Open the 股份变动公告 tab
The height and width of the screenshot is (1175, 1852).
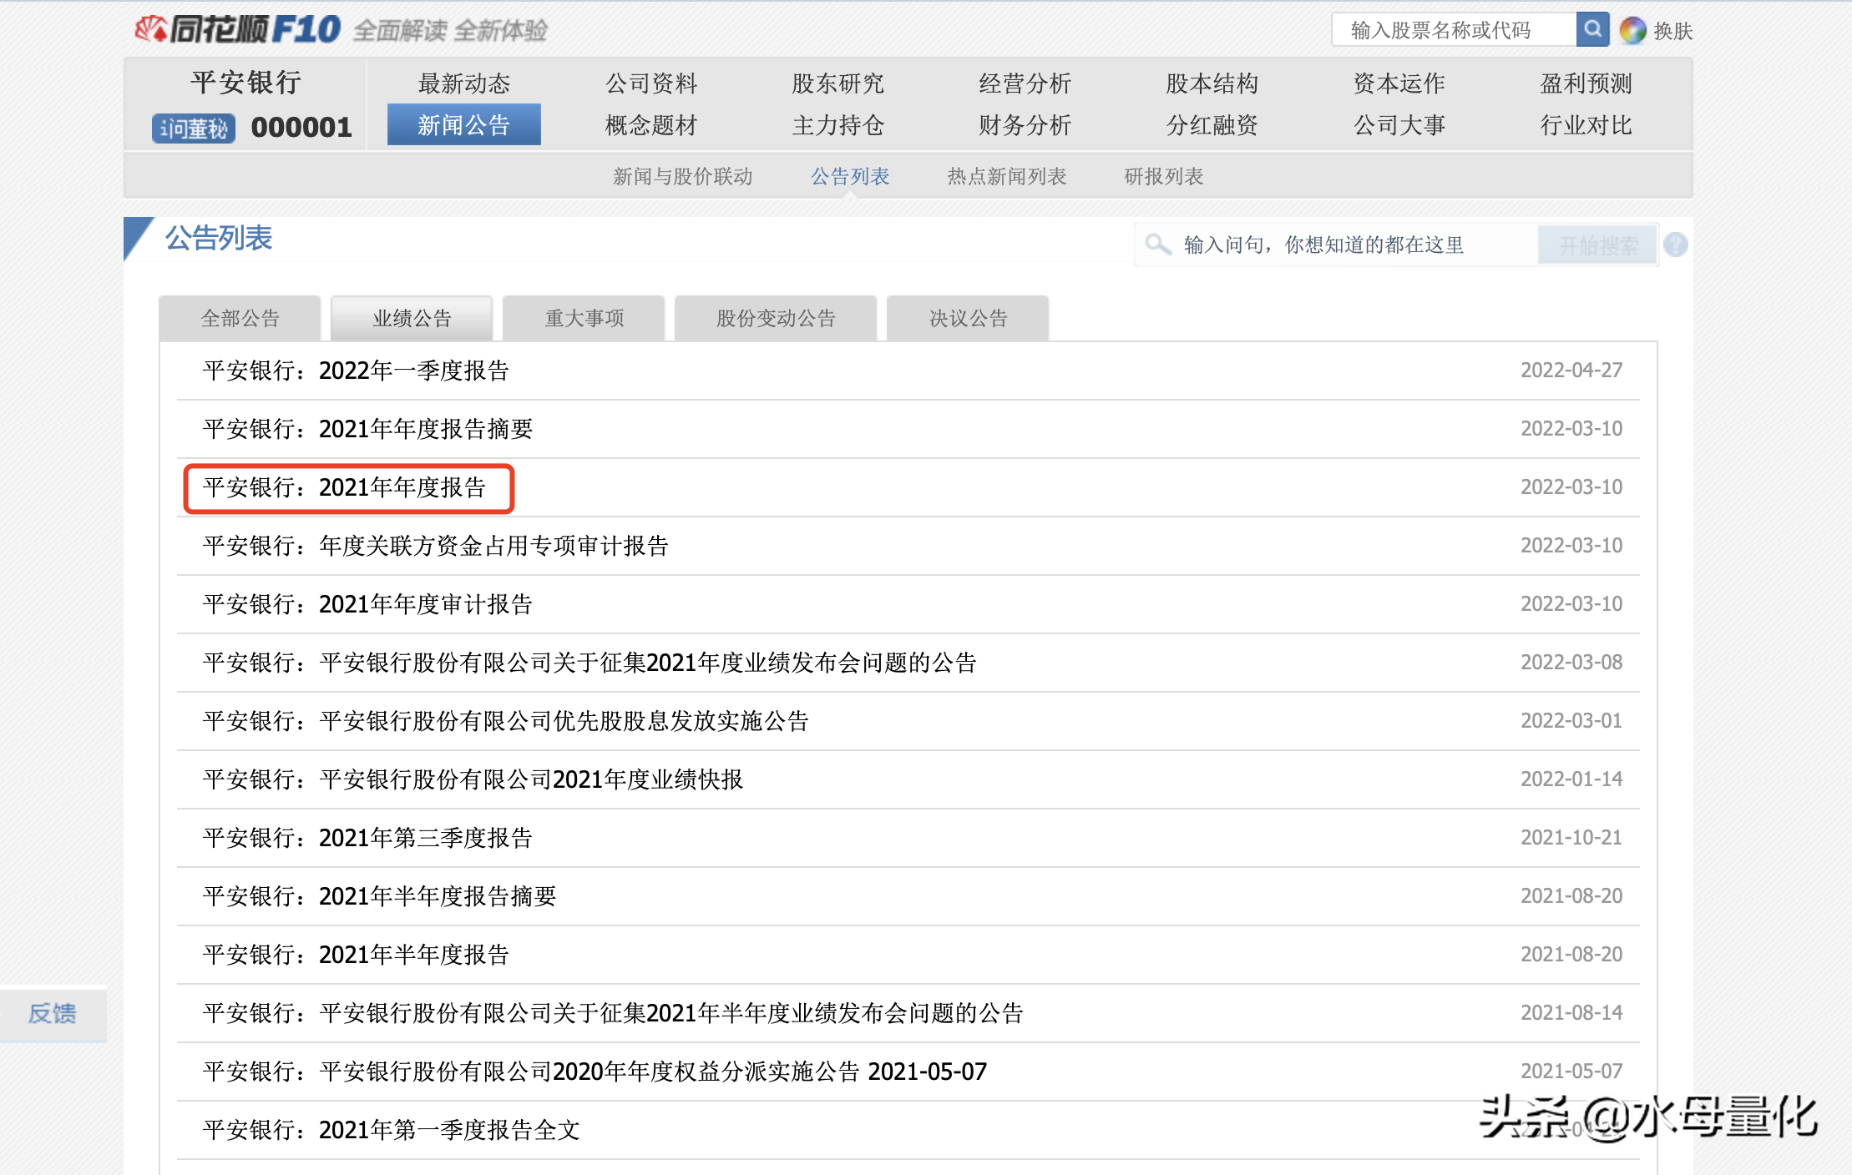(775, 318)
